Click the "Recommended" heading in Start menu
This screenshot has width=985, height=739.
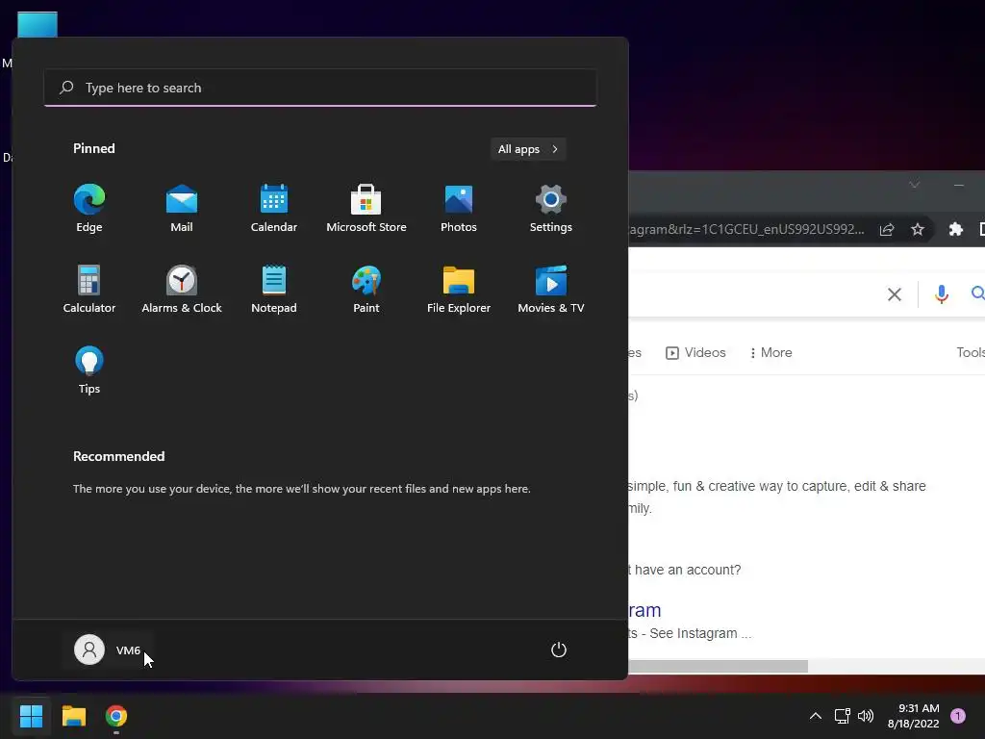coord(118,456)
